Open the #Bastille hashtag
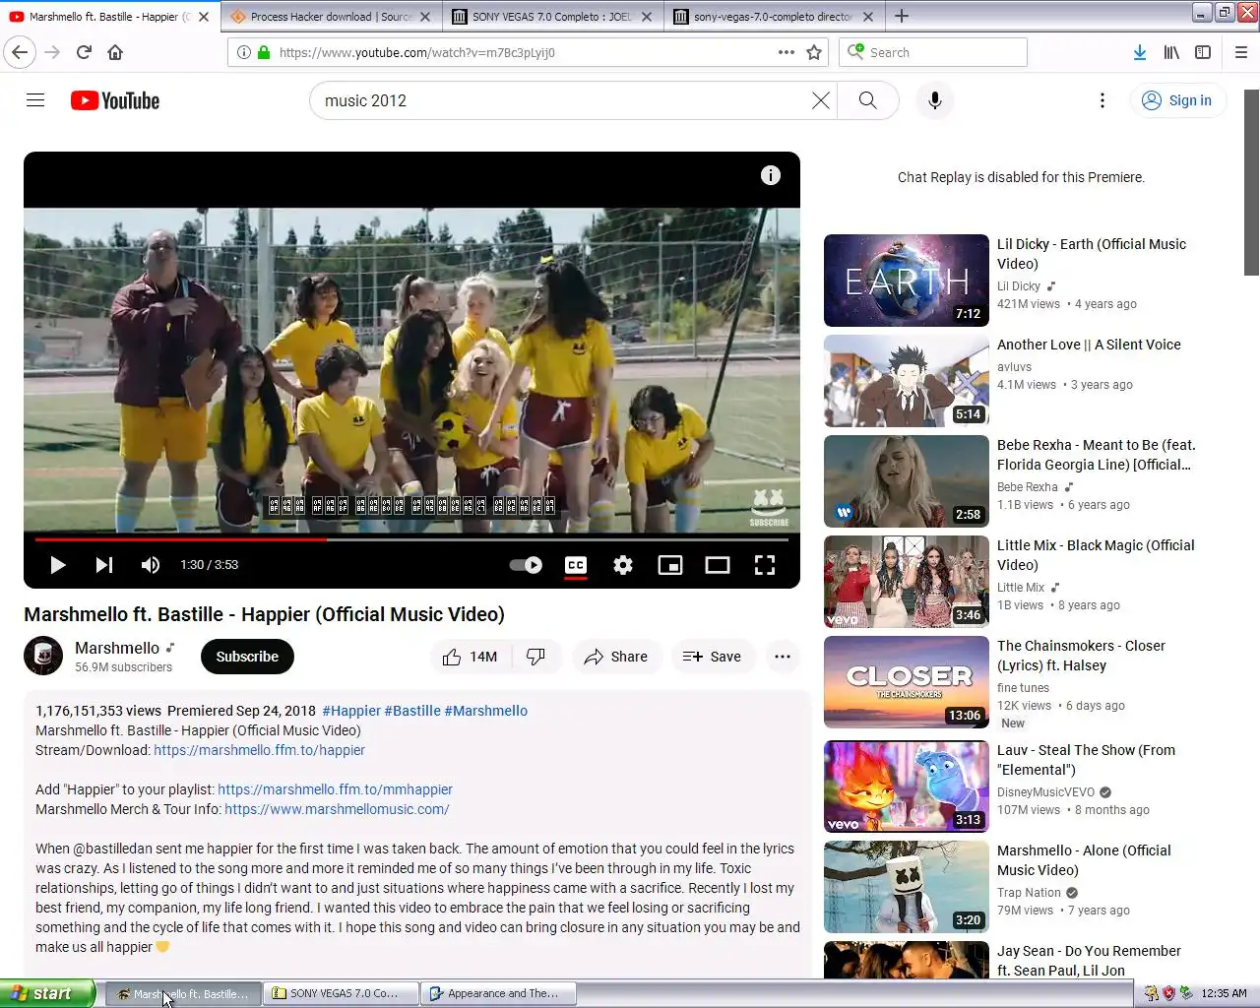Image resolution: width=1260 pixels, height=1008 pixels. pos(412,711)
